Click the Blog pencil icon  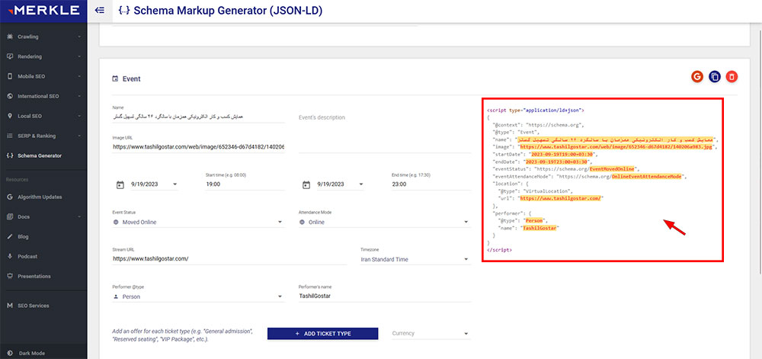coord(10,236)
